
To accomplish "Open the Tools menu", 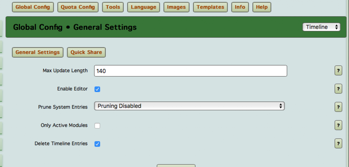I will pos(113,7).
